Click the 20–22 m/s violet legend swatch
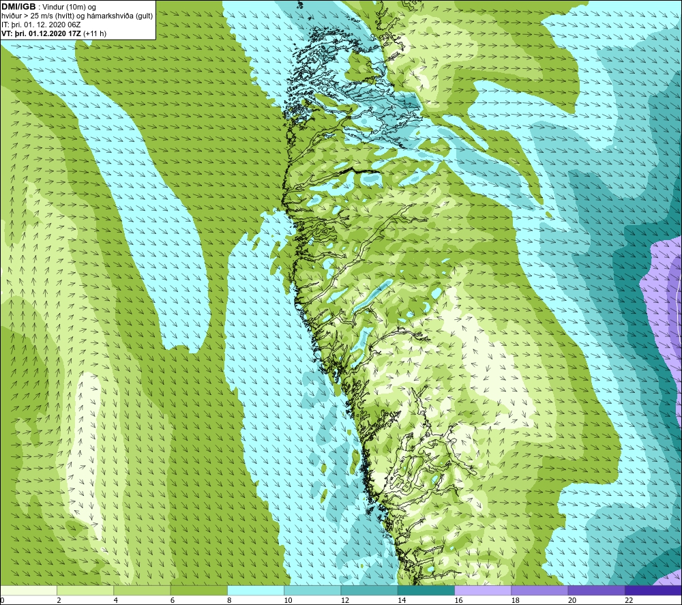This screenshot has width=682, height=605. (x=596, y=590)
